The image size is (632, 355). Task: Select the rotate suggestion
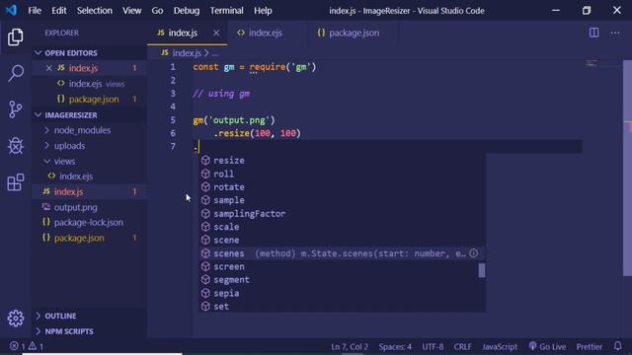click(x=343, y=186)
